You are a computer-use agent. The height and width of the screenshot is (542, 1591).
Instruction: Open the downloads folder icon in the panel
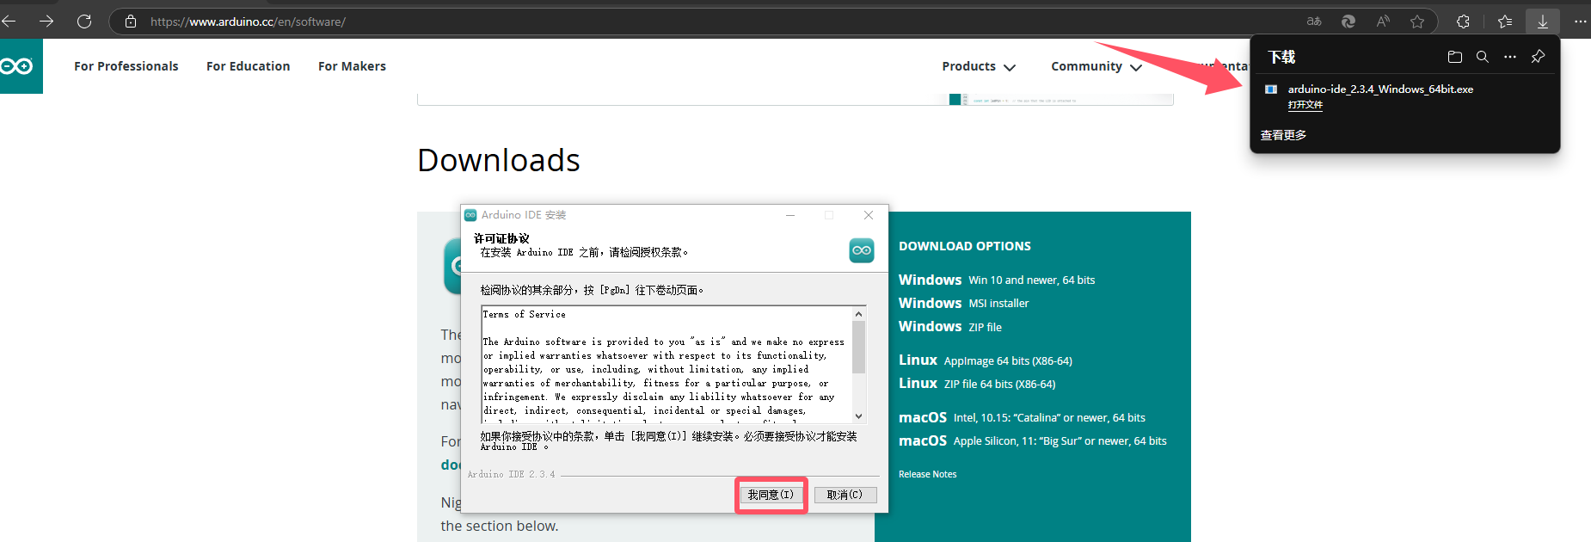1455,57
